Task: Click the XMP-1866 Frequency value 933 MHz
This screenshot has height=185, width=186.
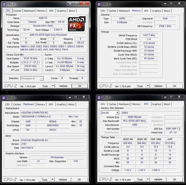Action: (156, 143)
